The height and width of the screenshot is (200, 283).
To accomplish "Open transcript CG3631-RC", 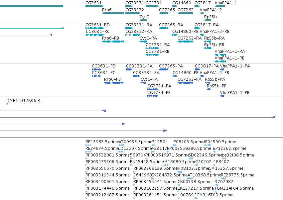I will tap(97, 32).
